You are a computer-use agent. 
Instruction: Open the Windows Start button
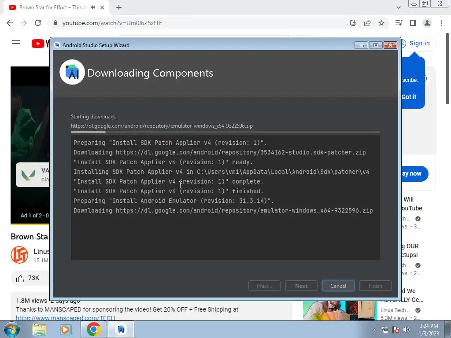pos(12,329)
